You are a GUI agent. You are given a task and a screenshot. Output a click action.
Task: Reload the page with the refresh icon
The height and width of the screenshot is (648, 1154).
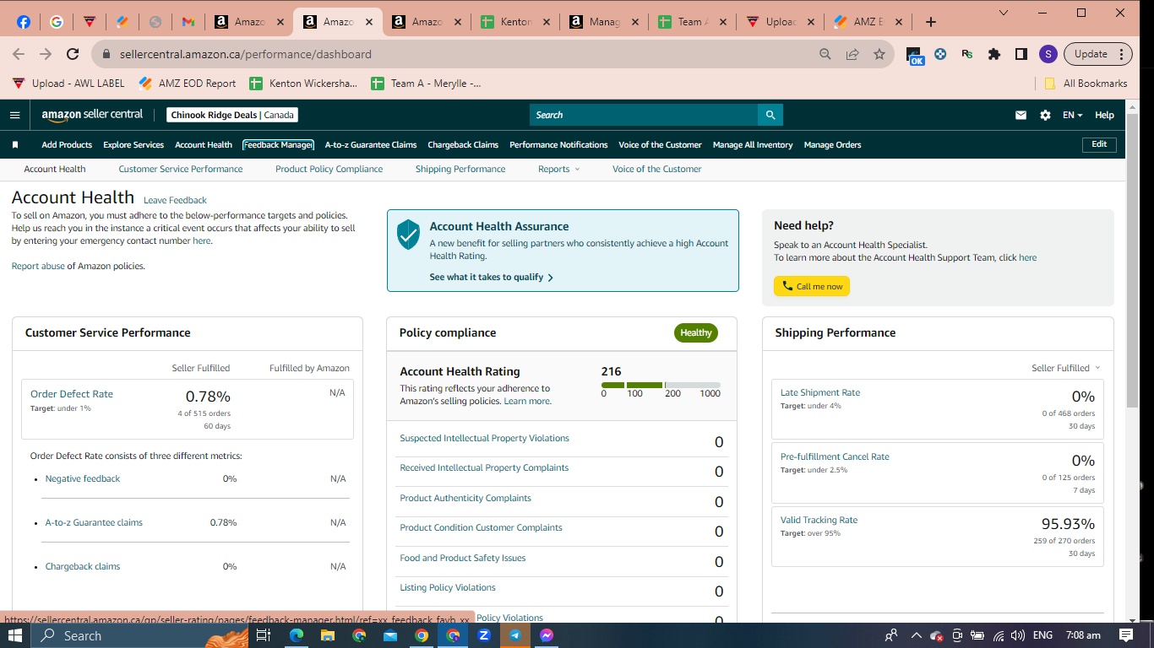coord(73,54)
